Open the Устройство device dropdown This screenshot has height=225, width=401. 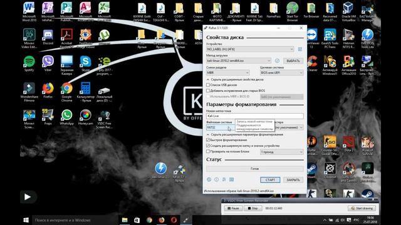pos(250,49)
